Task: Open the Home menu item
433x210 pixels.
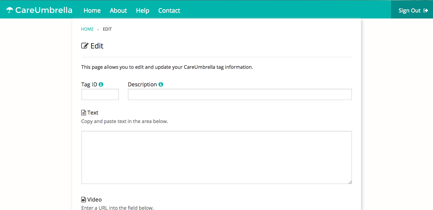Action: tap(92, 11)
